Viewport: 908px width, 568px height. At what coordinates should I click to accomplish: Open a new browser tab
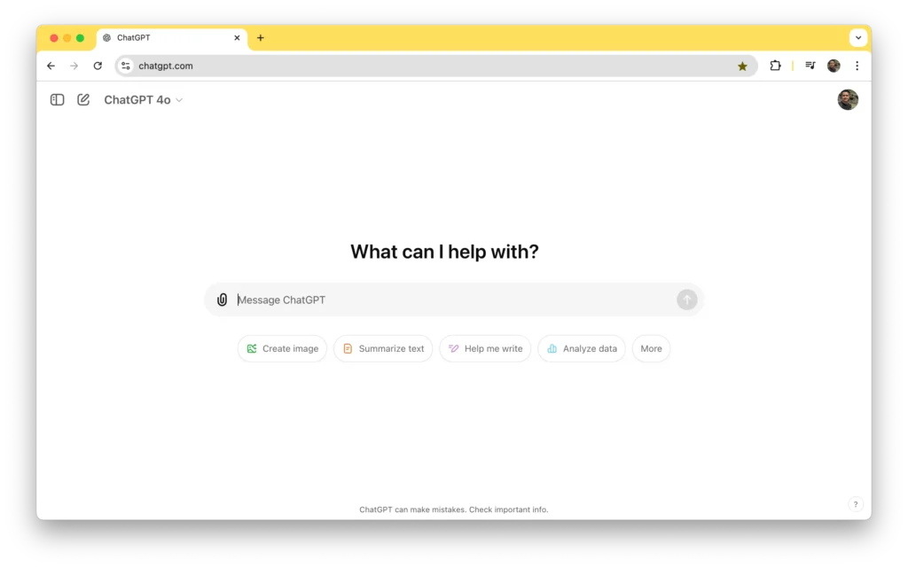(261, 38)
